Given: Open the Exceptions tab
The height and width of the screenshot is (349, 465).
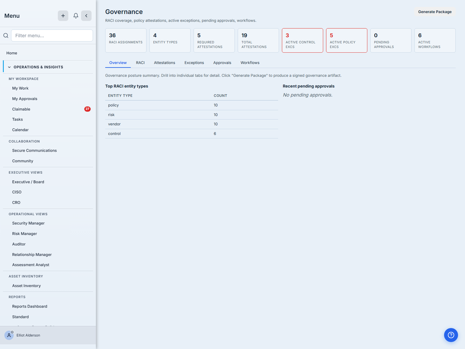Looking at the screenshot, I should click(194, 62).
